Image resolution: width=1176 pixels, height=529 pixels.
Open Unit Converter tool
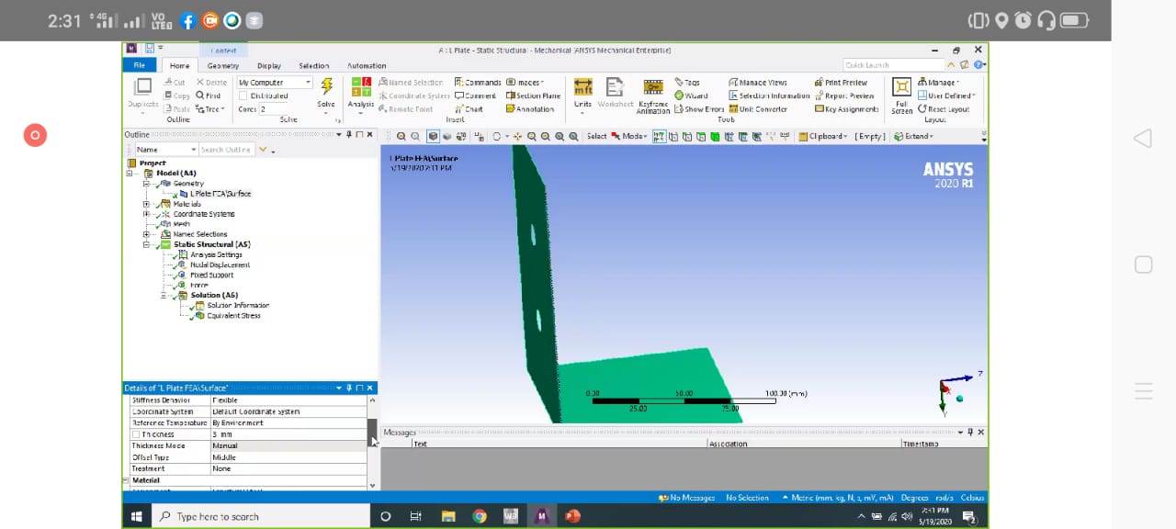point(758,109)
